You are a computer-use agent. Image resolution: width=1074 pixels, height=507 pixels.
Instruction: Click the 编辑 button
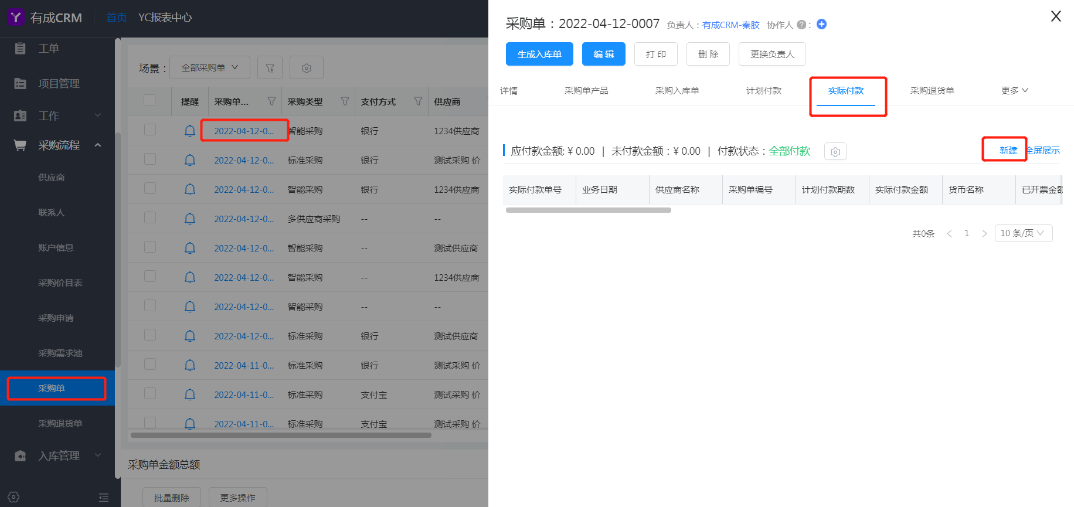[604, 54]
